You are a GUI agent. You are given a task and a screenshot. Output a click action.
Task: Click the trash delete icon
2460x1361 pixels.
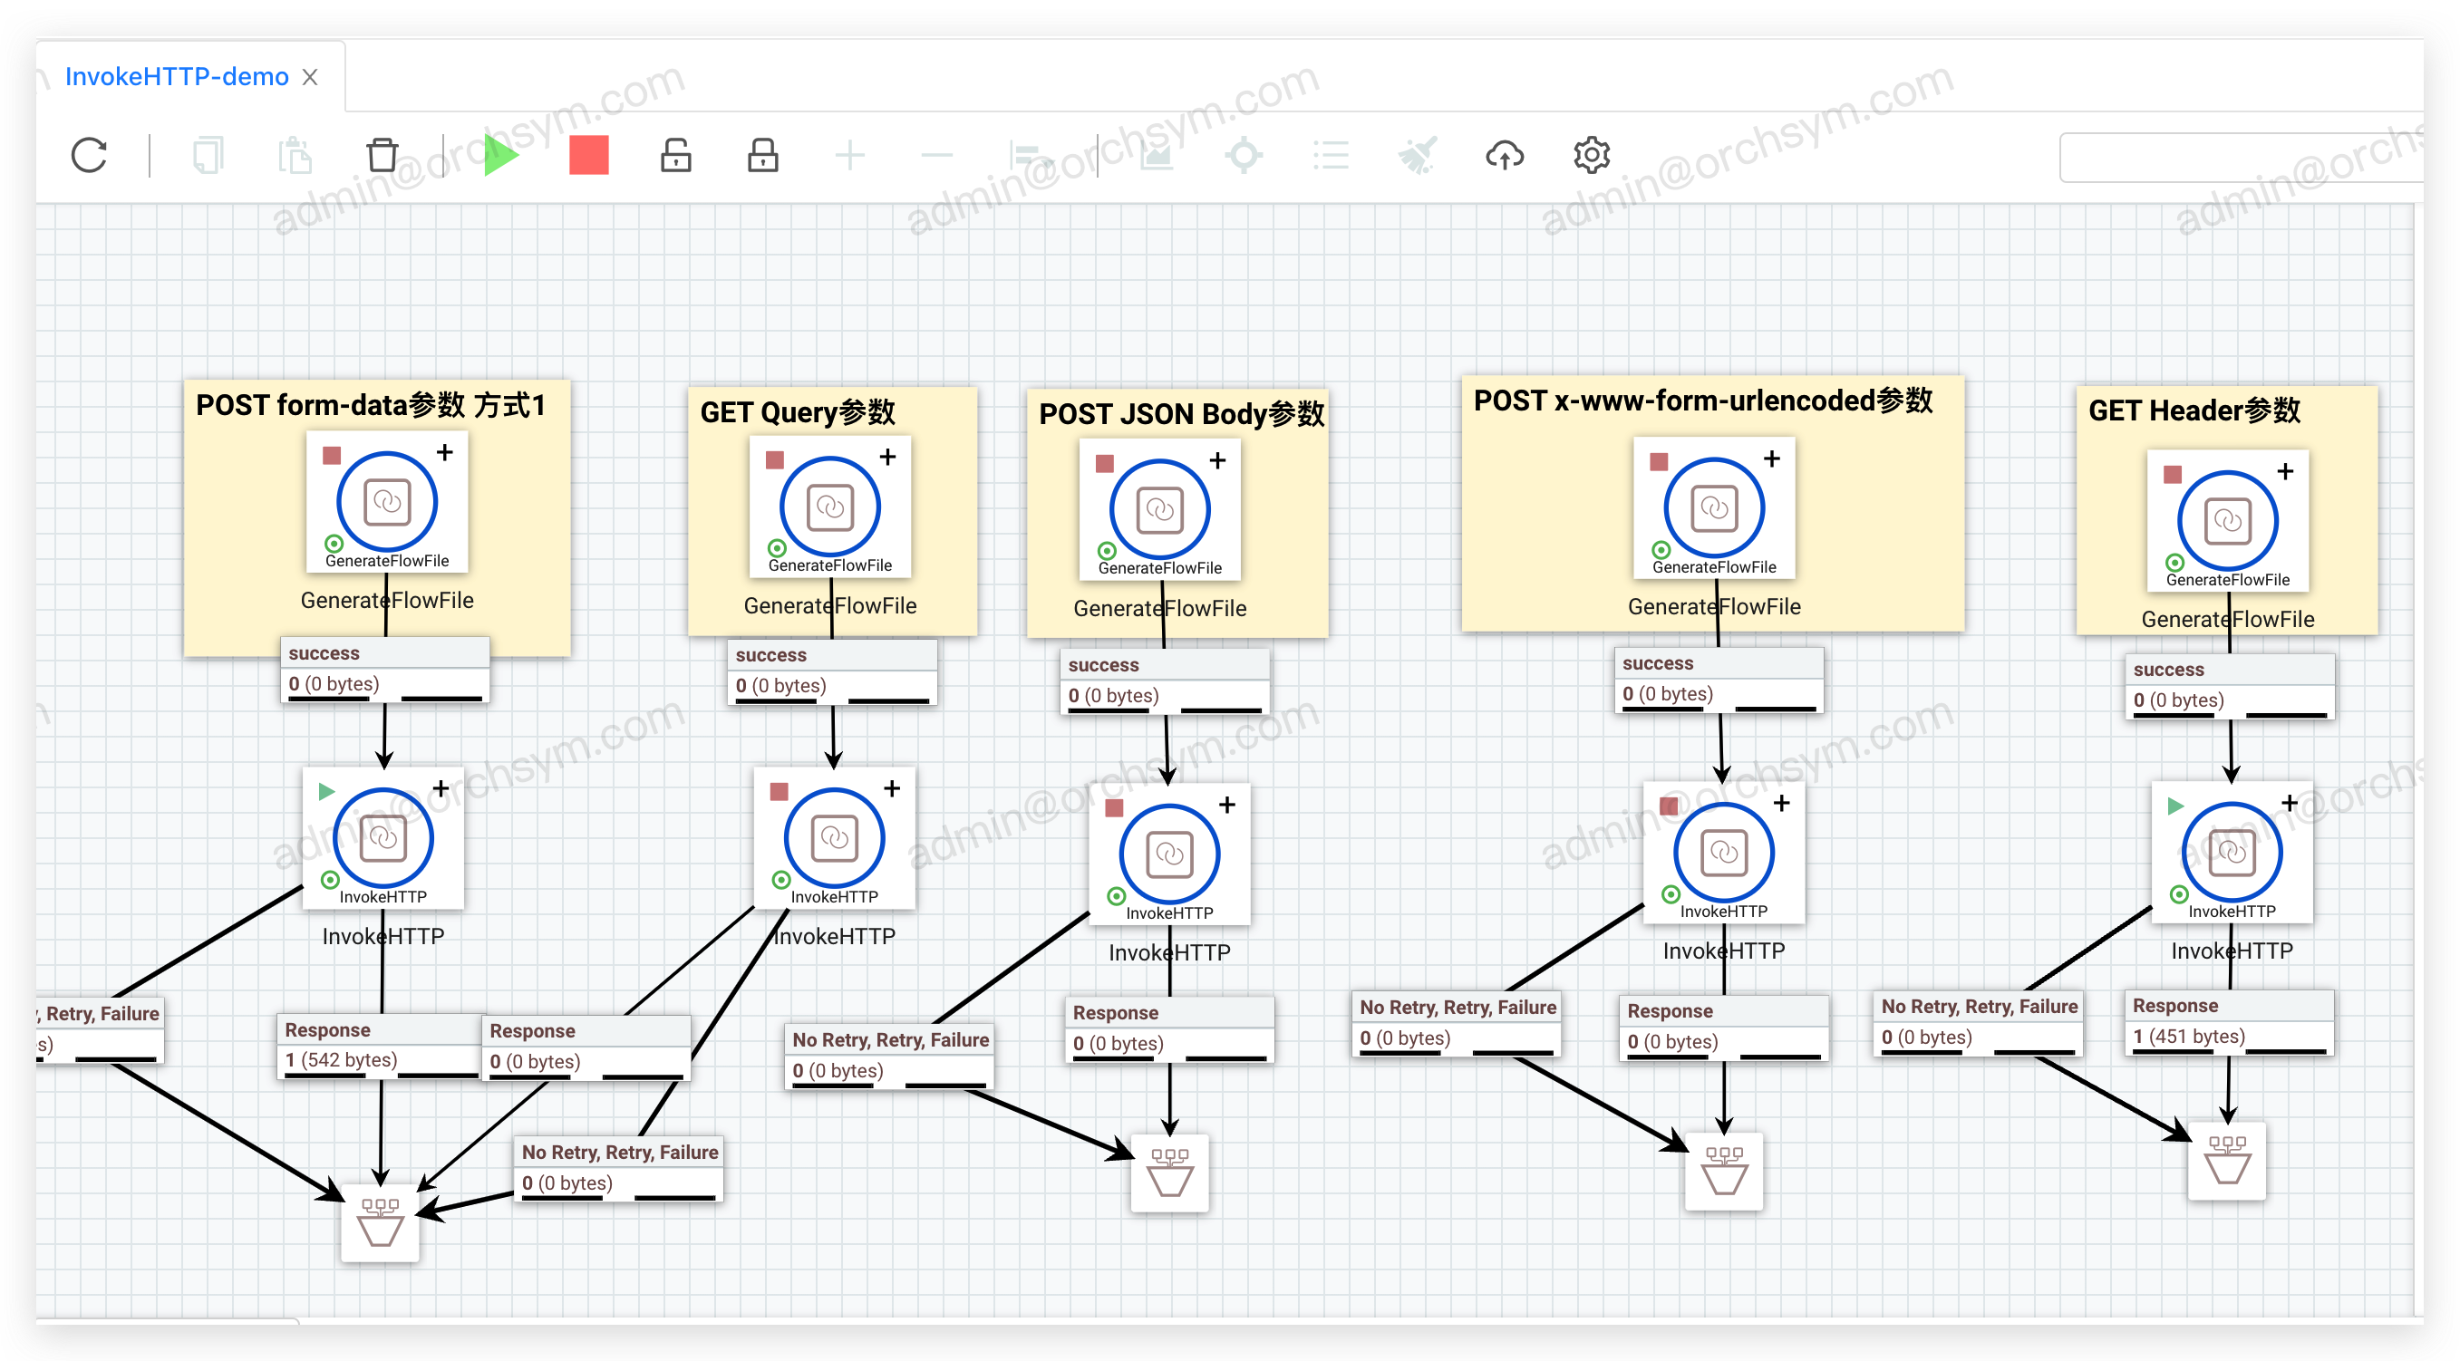coord(382,155)
